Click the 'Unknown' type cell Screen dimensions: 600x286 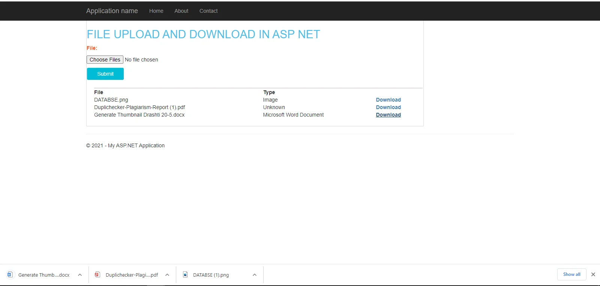274,107
